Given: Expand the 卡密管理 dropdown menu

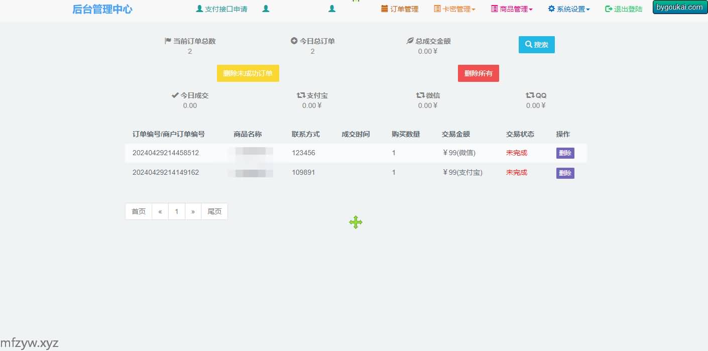Looking at the screenshot, I should [x=454, y=9].
